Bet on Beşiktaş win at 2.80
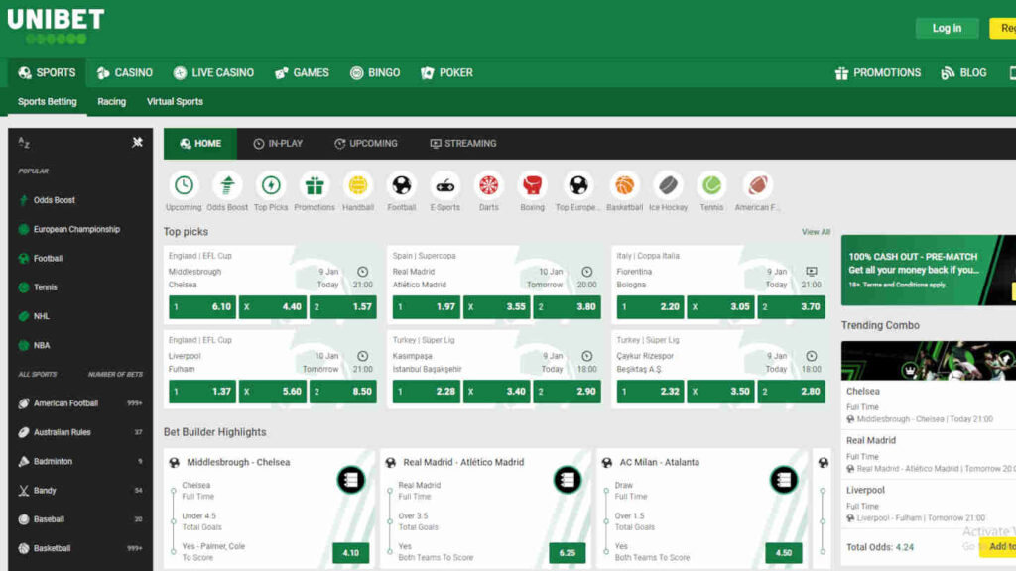Image resolution: width=1016 pixels, height=571 pixels. point(791,391)
